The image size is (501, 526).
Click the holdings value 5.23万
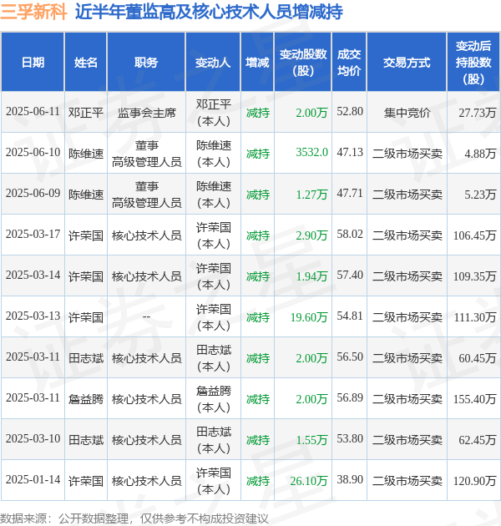pyautogui.click(x=480, y=195)
